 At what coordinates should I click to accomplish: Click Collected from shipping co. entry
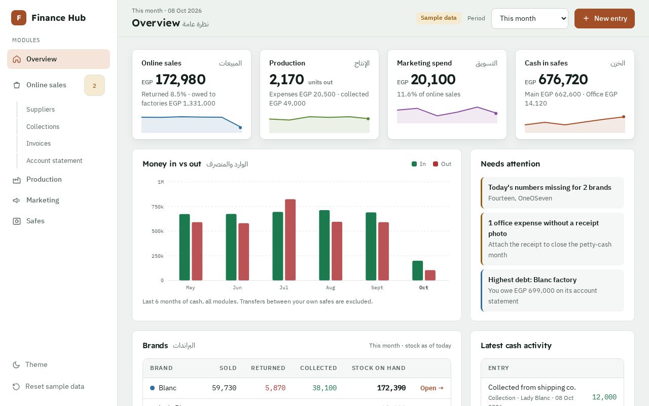pos(532,388)
